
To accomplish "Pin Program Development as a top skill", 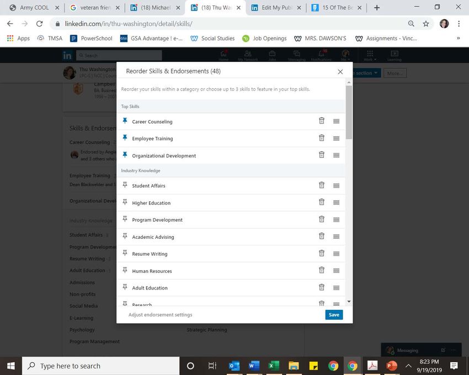I will click(x=125, y=219).
